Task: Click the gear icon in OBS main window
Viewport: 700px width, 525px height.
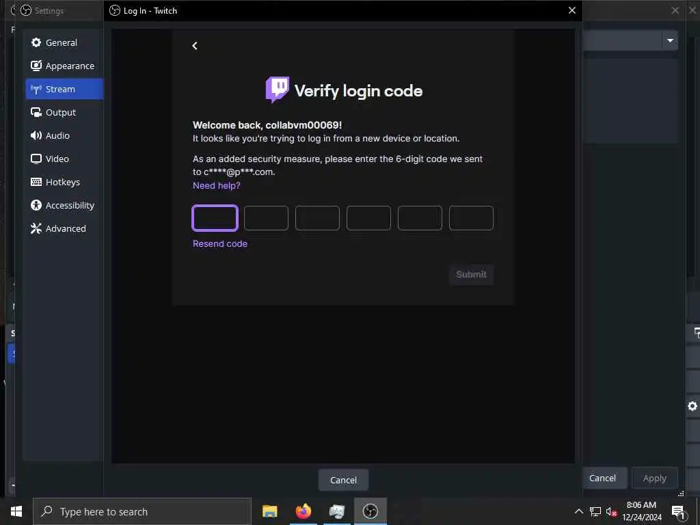Action: pos(692,406)
